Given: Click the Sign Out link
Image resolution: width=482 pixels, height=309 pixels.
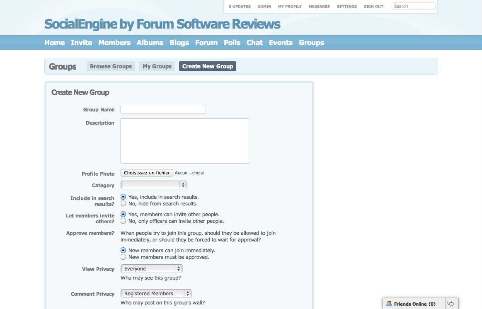Looking at the screenshot, I should [373, 7].
